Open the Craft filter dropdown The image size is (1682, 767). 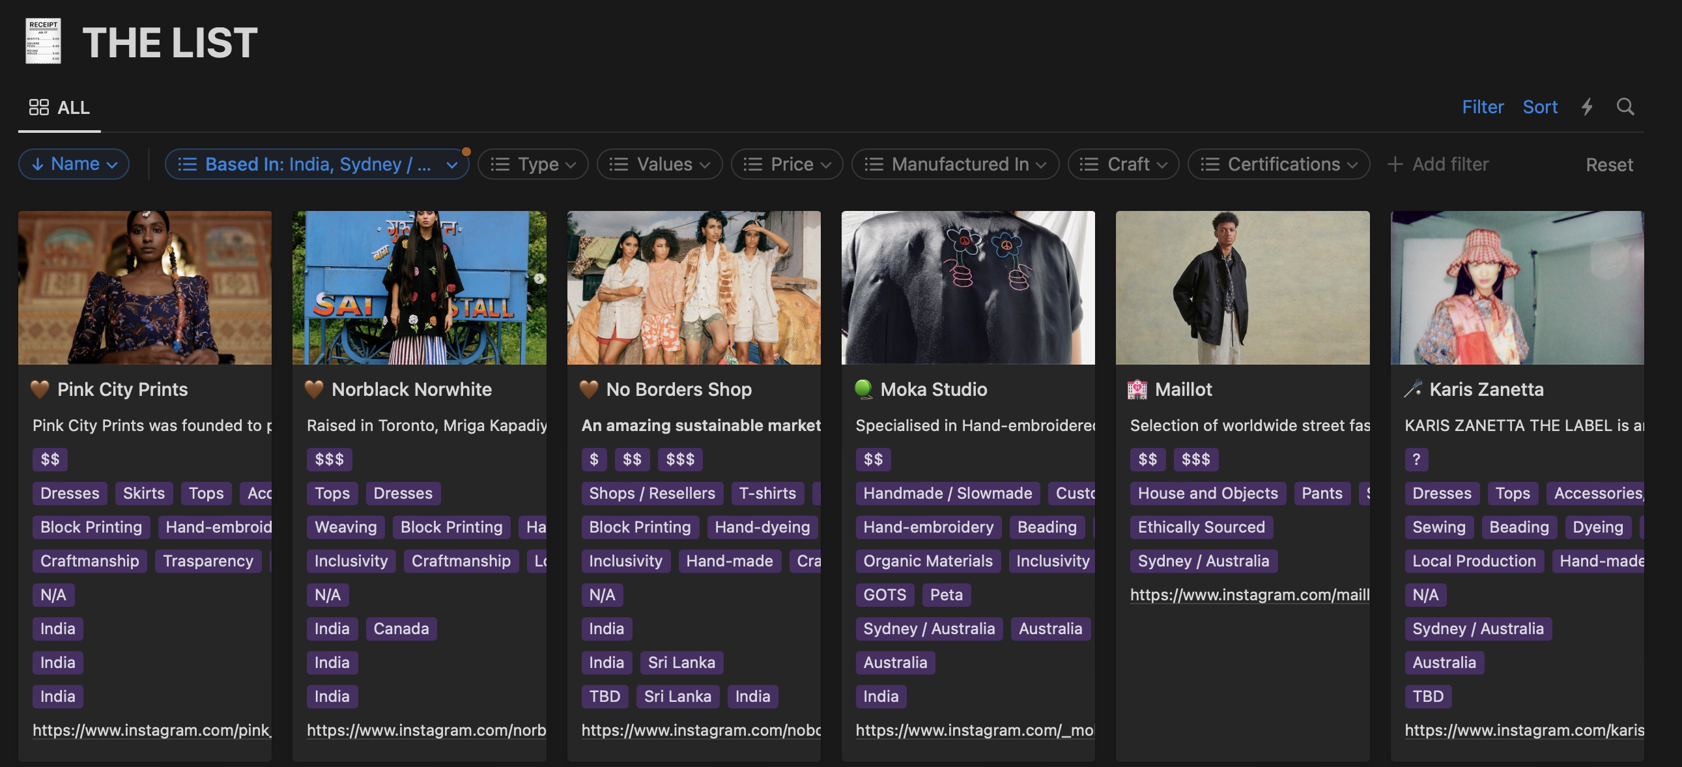(1122, 164)
